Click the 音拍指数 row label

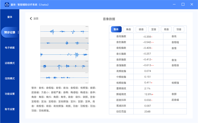pyautogui.click(x=121, y=48)
